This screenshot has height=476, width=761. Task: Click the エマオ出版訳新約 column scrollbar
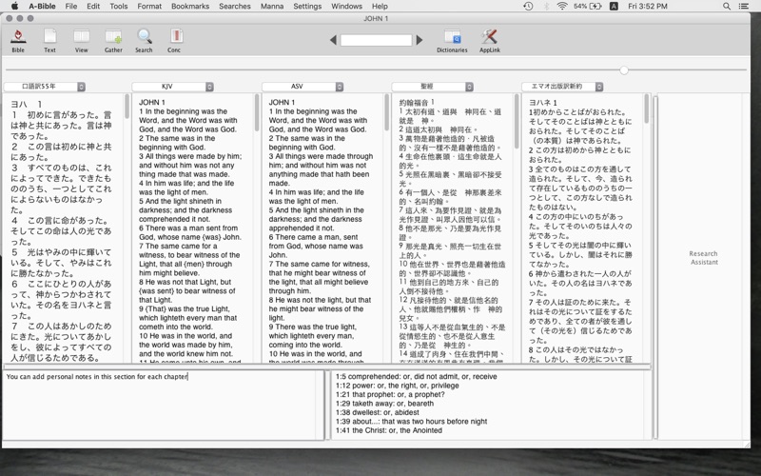click(x=647, y=109)
